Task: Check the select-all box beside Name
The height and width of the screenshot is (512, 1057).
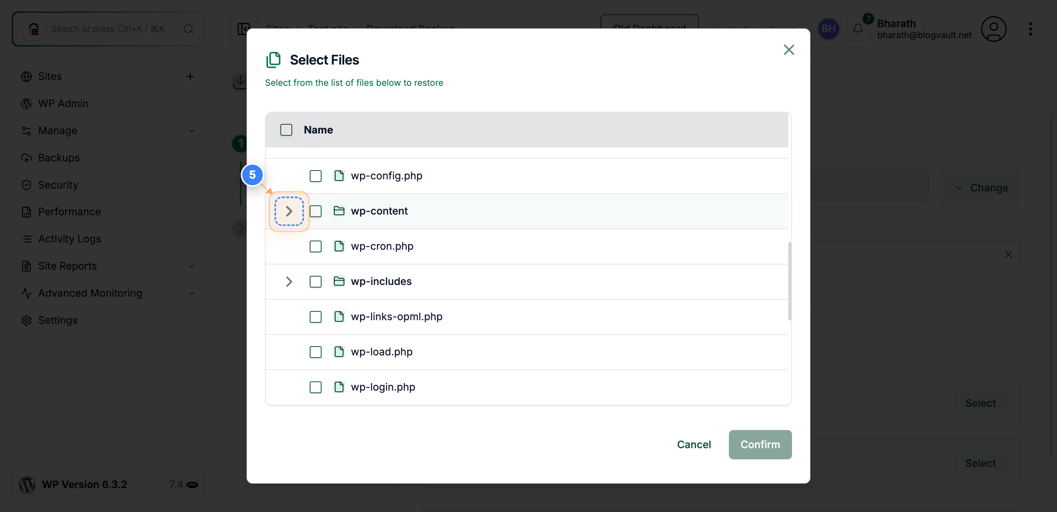Action: point(286,129)
